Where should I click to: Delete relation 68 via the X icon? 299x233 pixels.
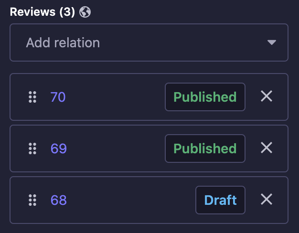tap(267, 200)
